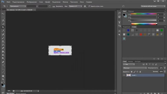167x94 pixels.
Task: Change screen mode at toolbox bottom
Action: pyautogui.click(x=3, y=93)
